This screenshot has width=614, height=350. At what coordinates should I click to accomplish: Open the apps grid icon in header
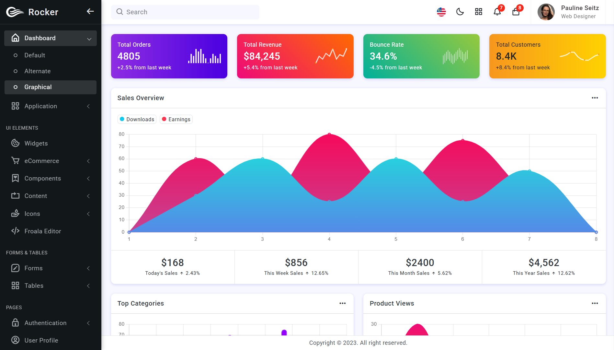coord(478,12)
